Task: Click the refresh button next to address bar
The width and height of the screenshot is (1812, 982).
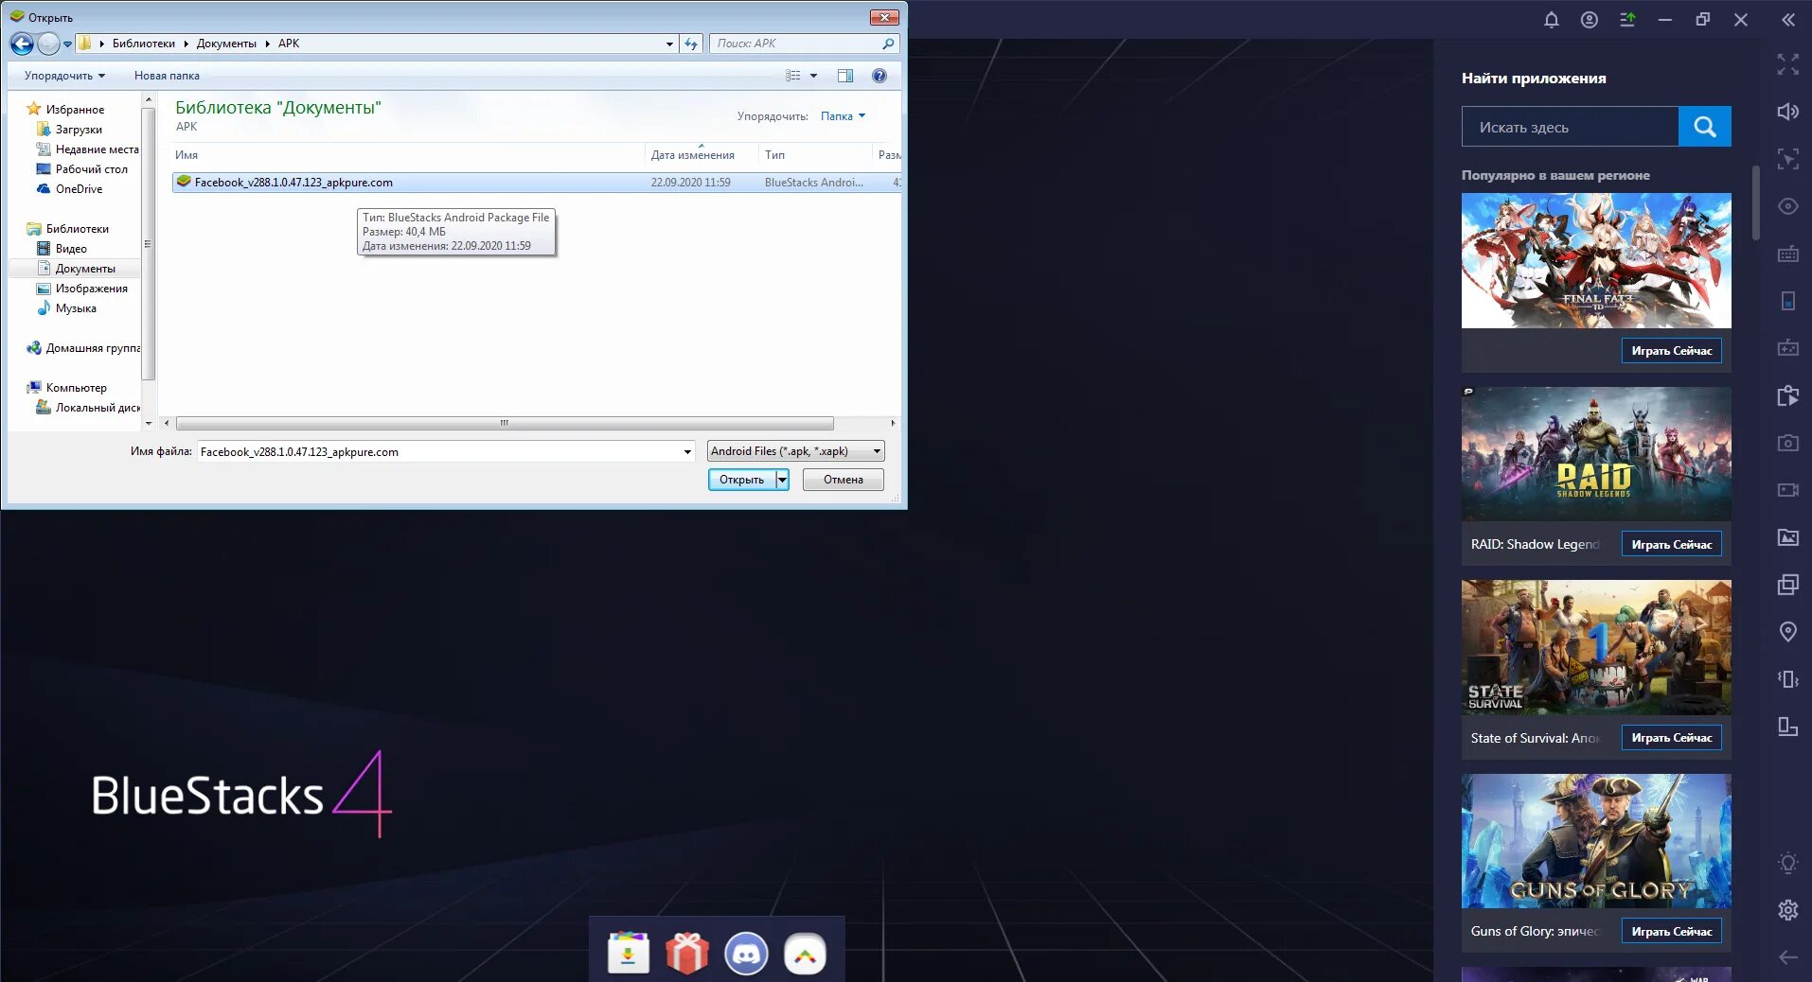Action: point(692,44)
